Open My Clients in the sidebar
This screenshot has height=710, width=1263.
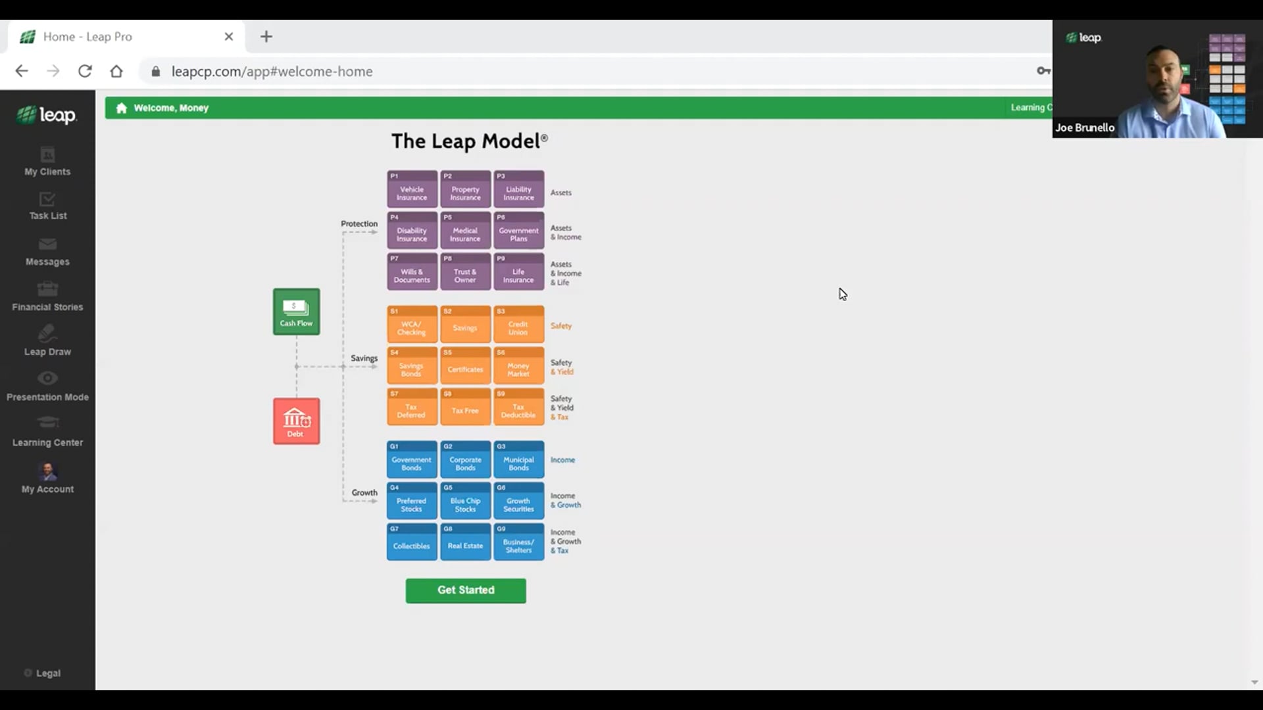(x=47, y=162)
